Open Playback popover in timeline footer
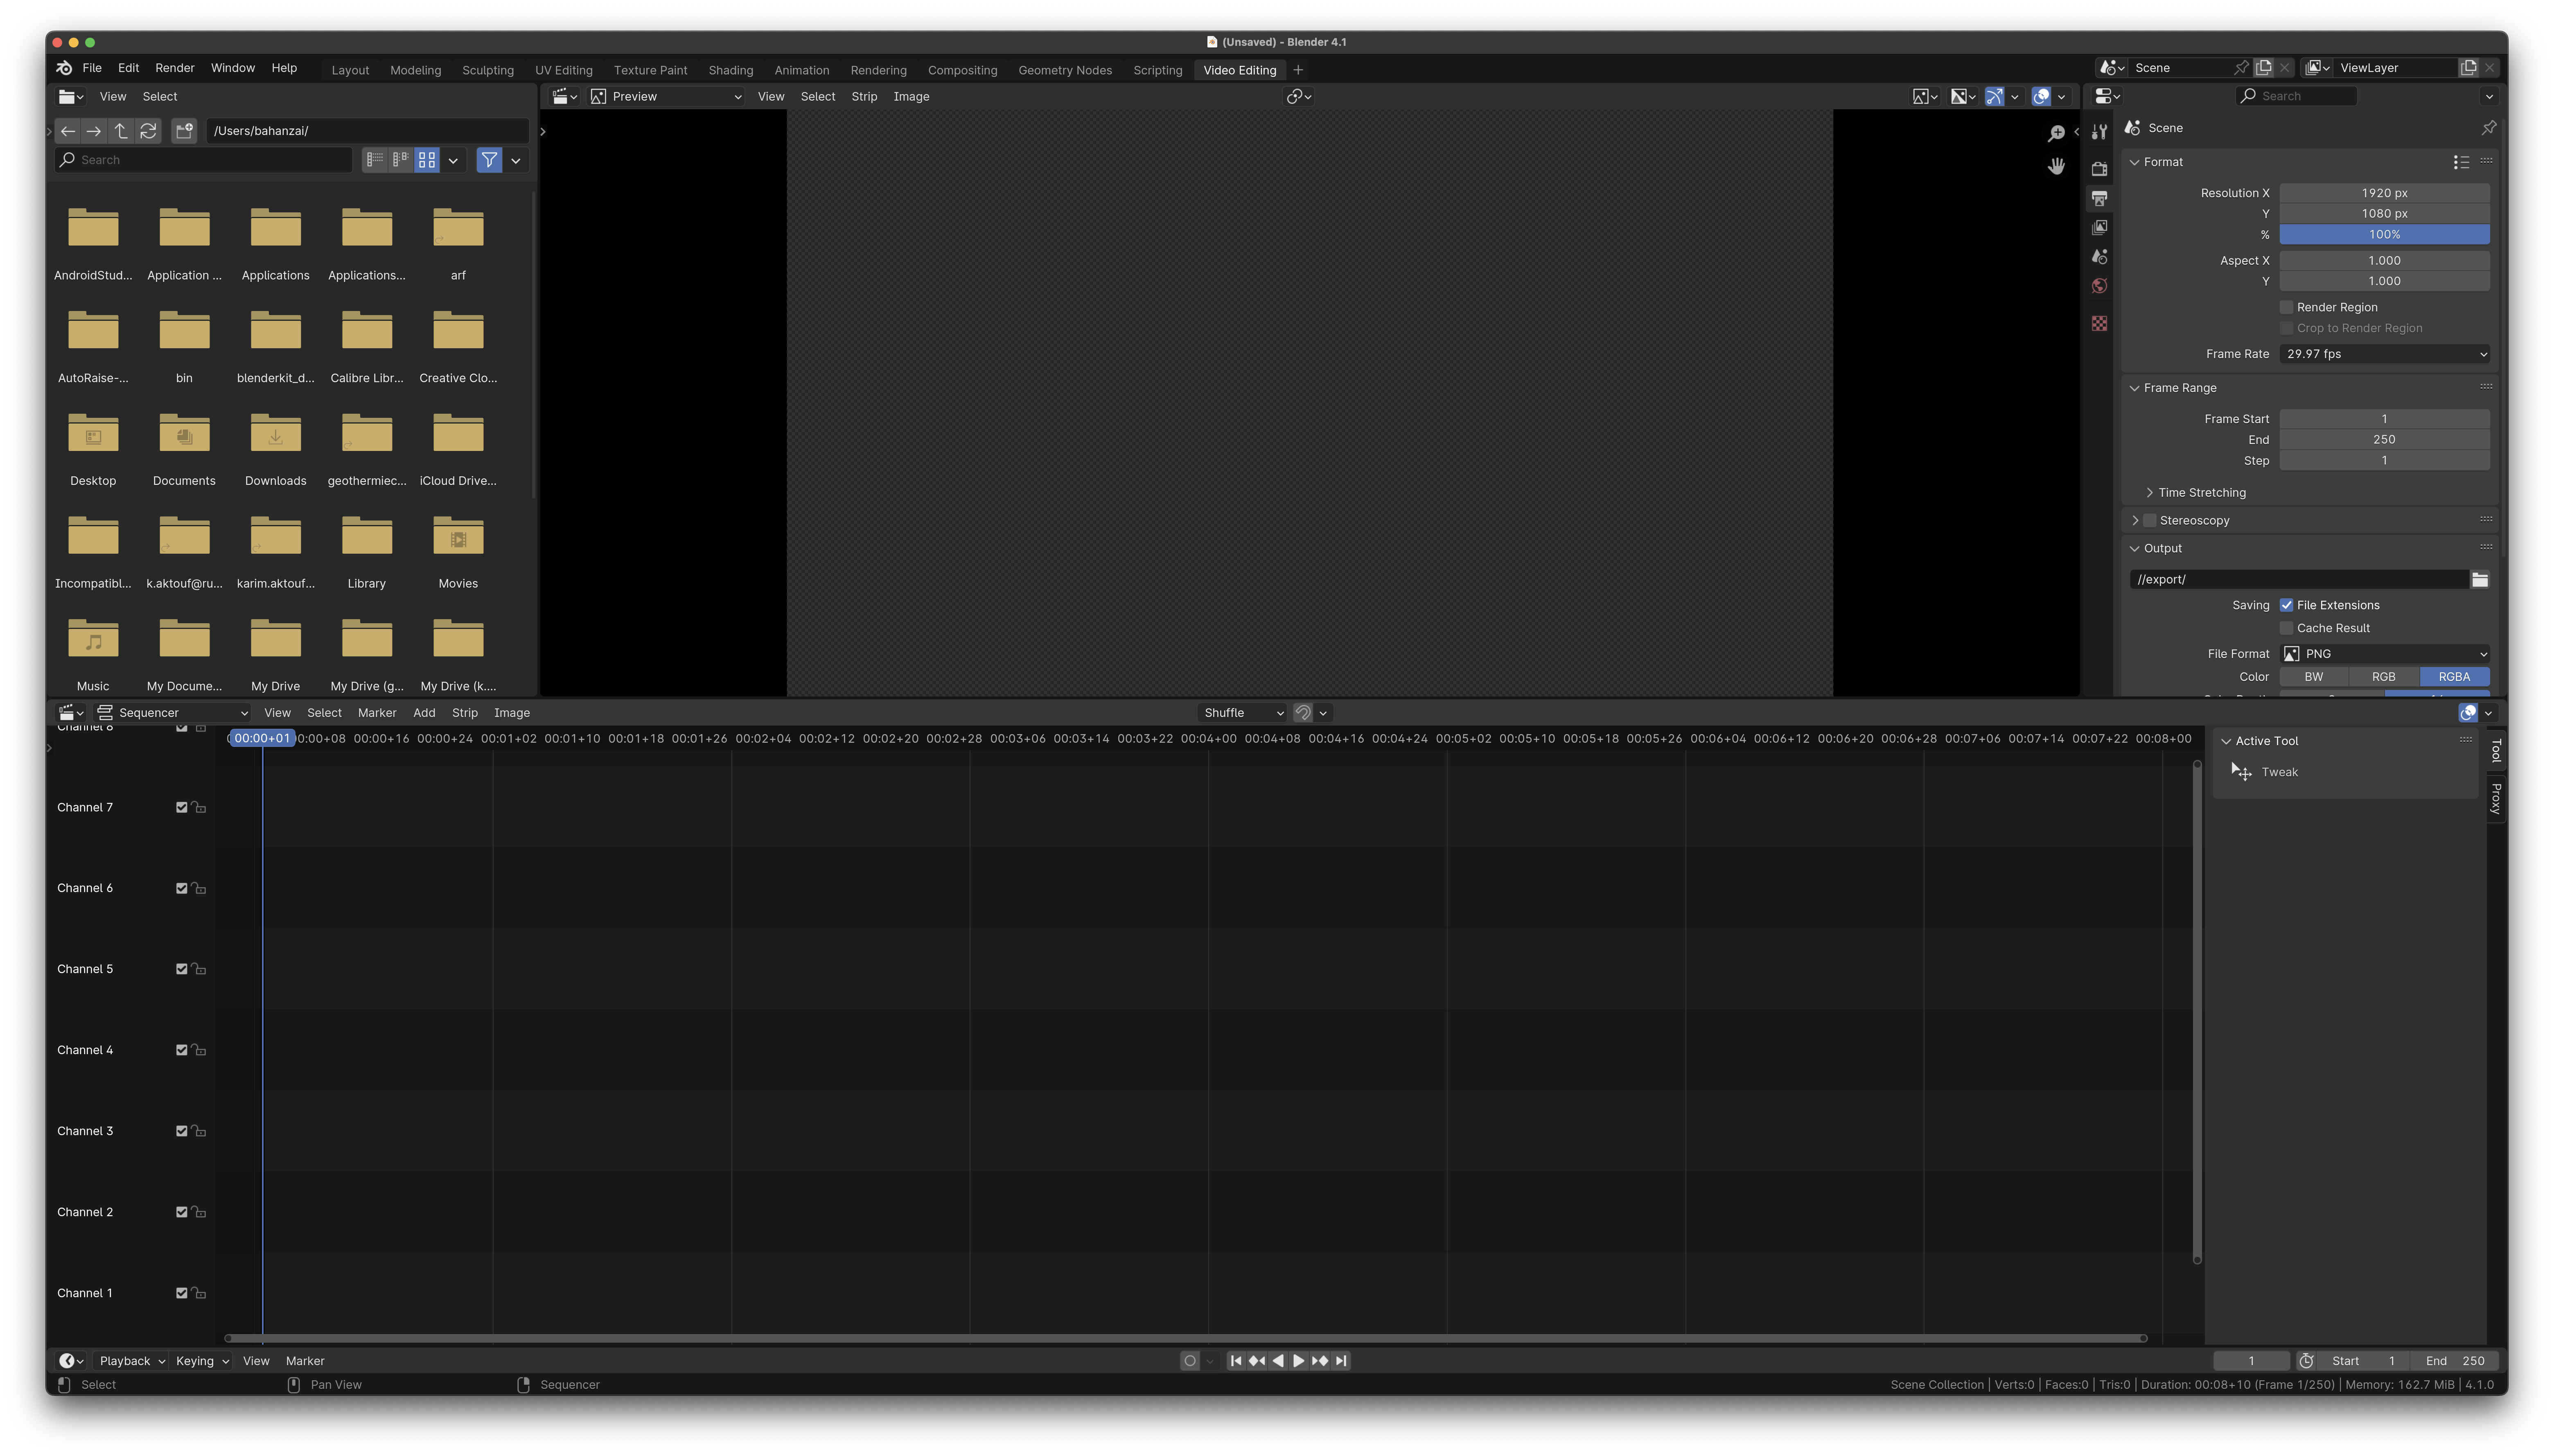Image resolution: width=2554 pixels, height=1456 pixels. coord(132,1361)
